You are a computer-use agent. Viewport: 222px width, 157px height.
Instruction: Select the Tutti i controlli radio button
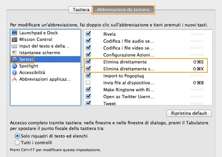(x=17, y=142)
